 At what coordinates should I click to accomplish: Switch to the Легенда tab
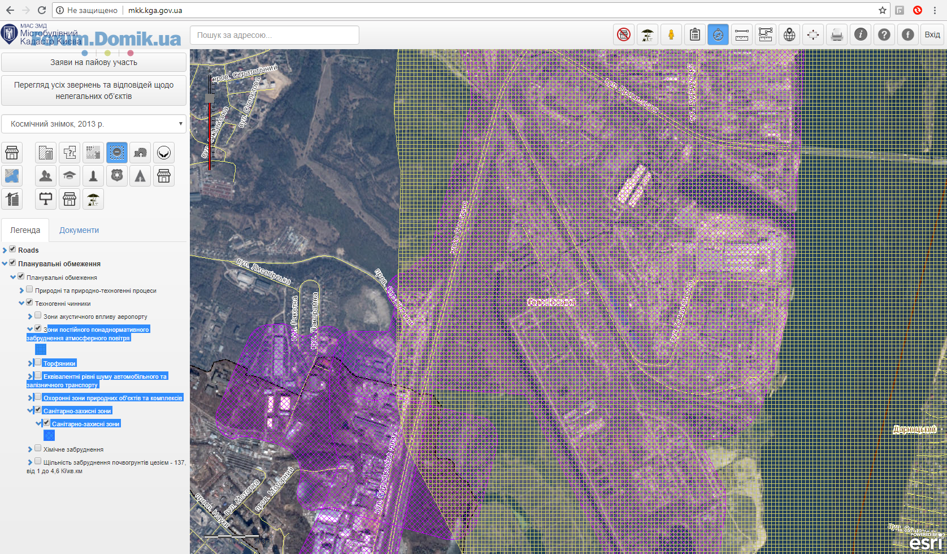(25, 230)
